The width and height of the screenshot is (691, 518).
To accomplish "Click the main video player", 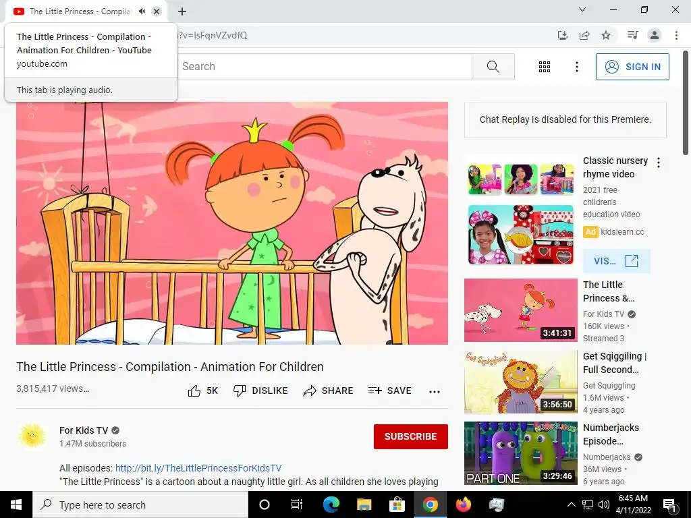I will 232,223.
